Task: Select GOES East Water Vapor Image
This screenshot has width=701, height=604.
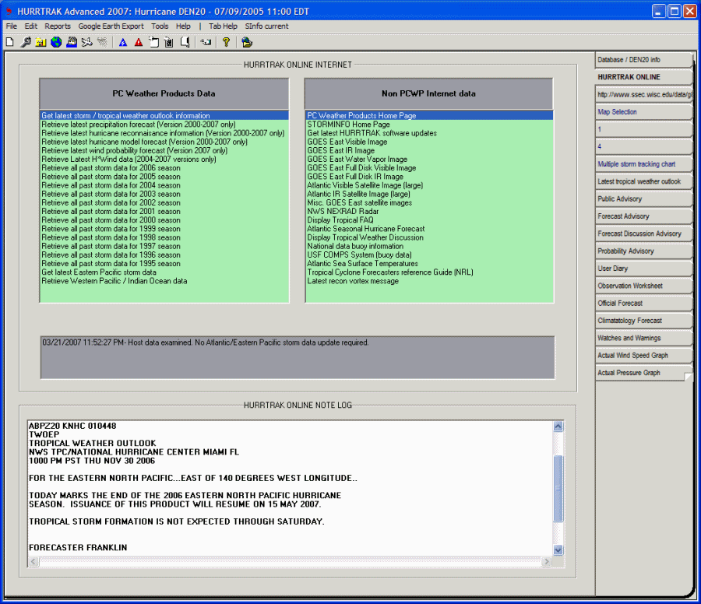Action: 429,160
